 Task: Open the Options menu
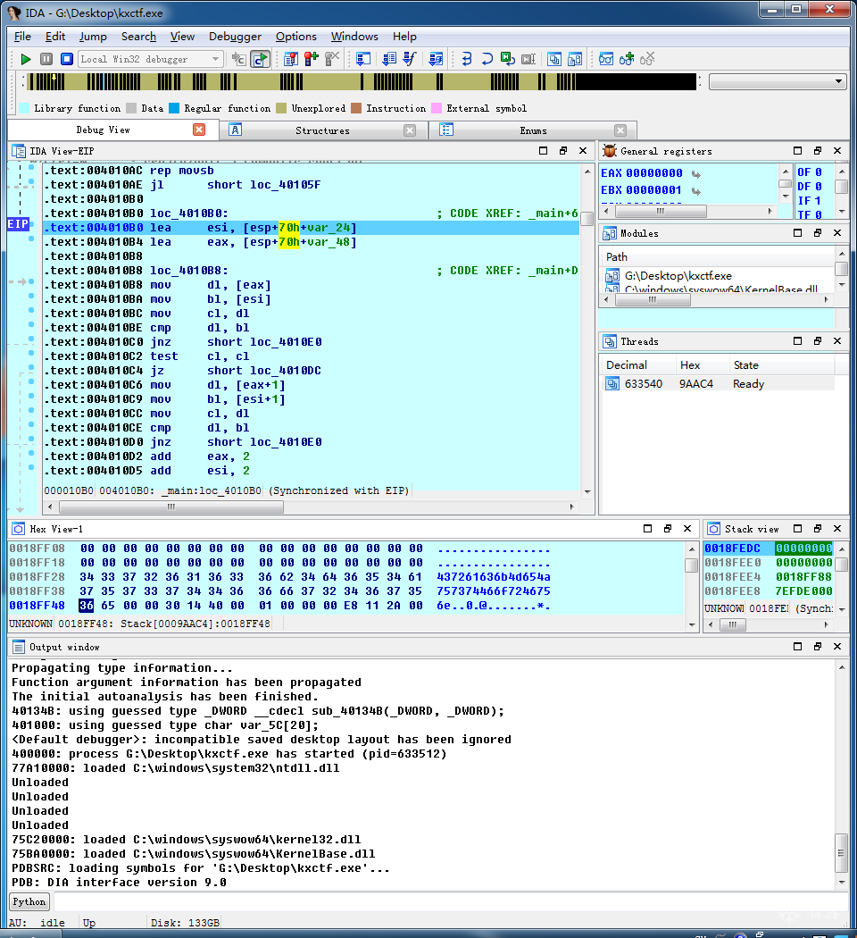pos(295,37)
